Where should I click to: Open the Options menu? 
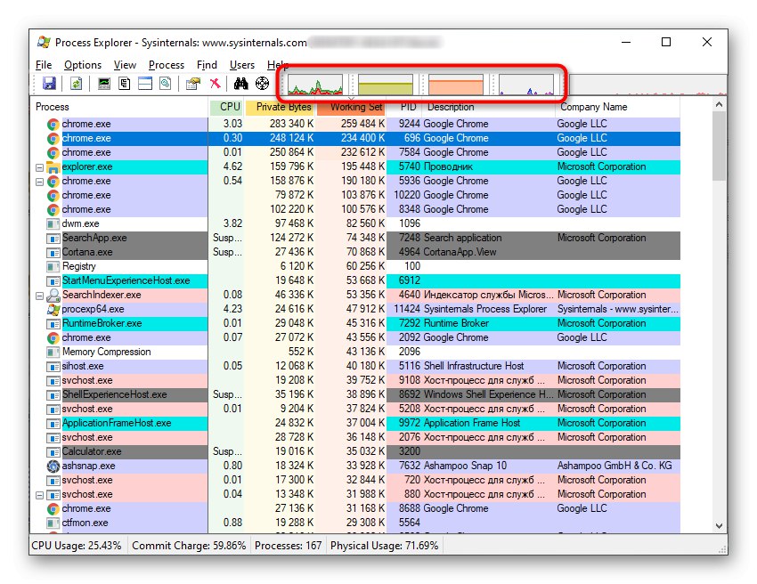point(83,65)
